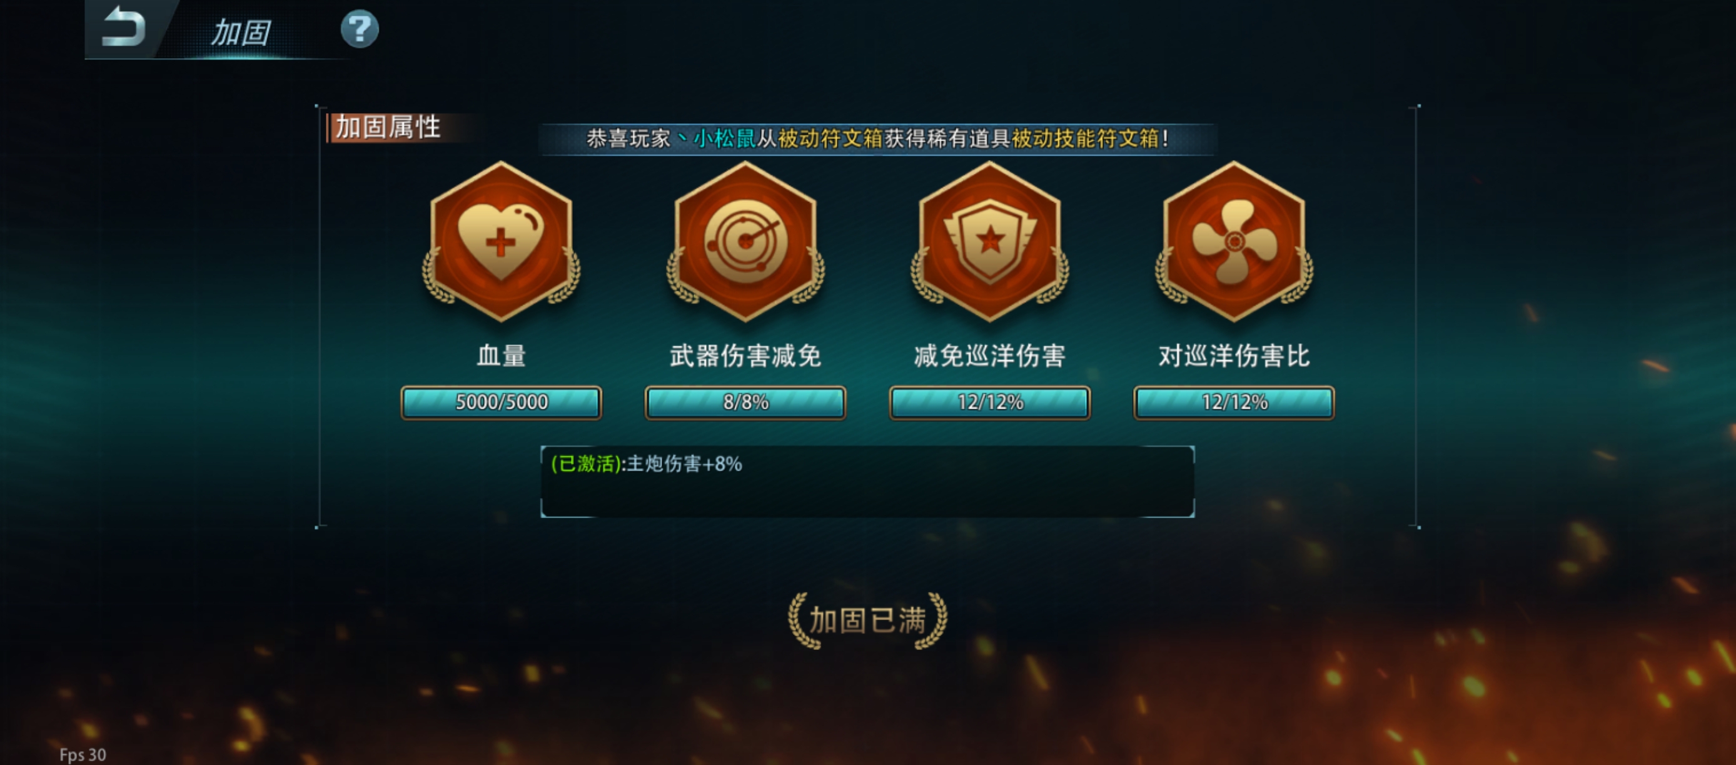Click the 减免巡洋伤害 label
This screenshot has width=1736, height=765.
[x=989, y=356]
